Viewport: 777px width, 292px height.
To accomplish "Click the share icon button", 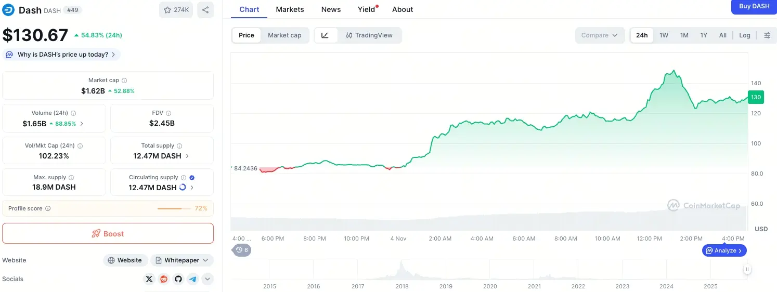I will [205, 10].
